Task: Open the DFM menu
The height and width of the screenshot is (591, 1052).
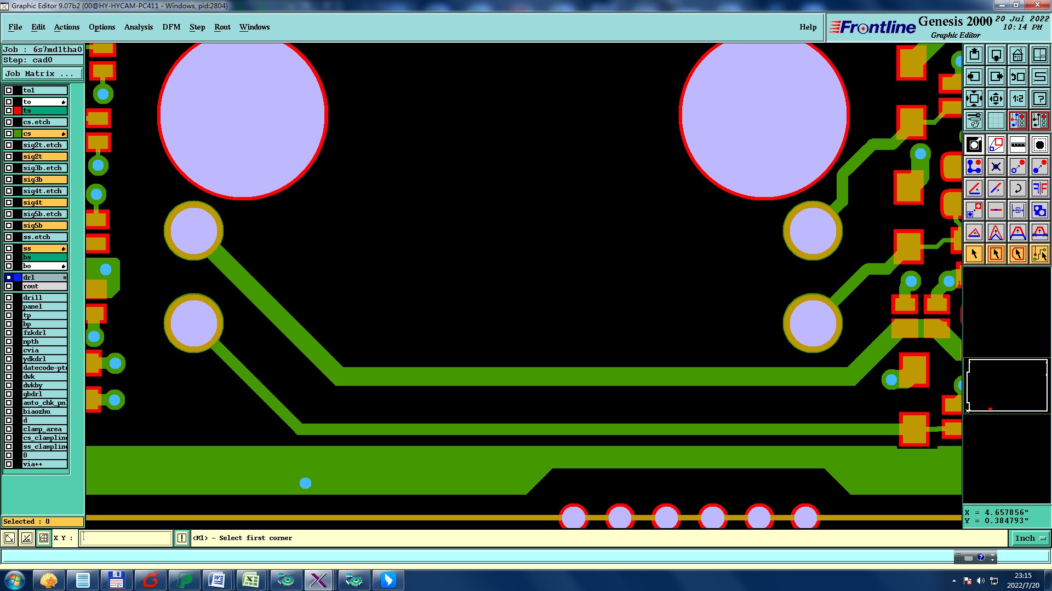Action: click(x=171, y=27)
